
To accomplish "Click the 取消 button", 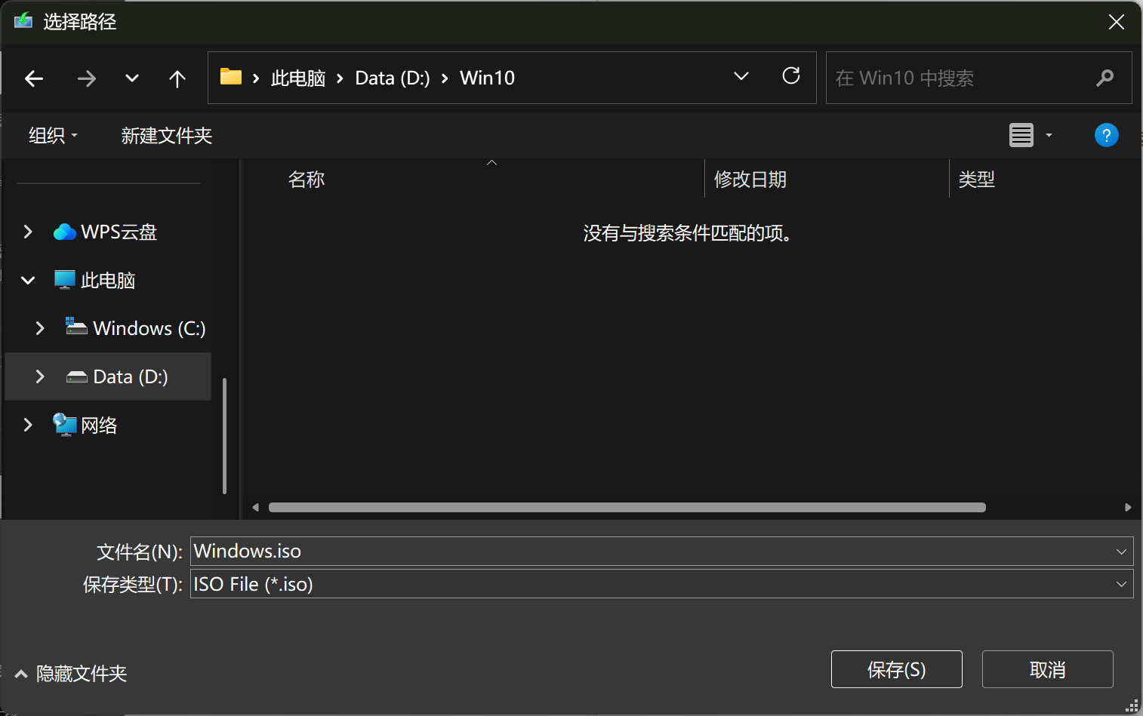I will pos(1048,669).
